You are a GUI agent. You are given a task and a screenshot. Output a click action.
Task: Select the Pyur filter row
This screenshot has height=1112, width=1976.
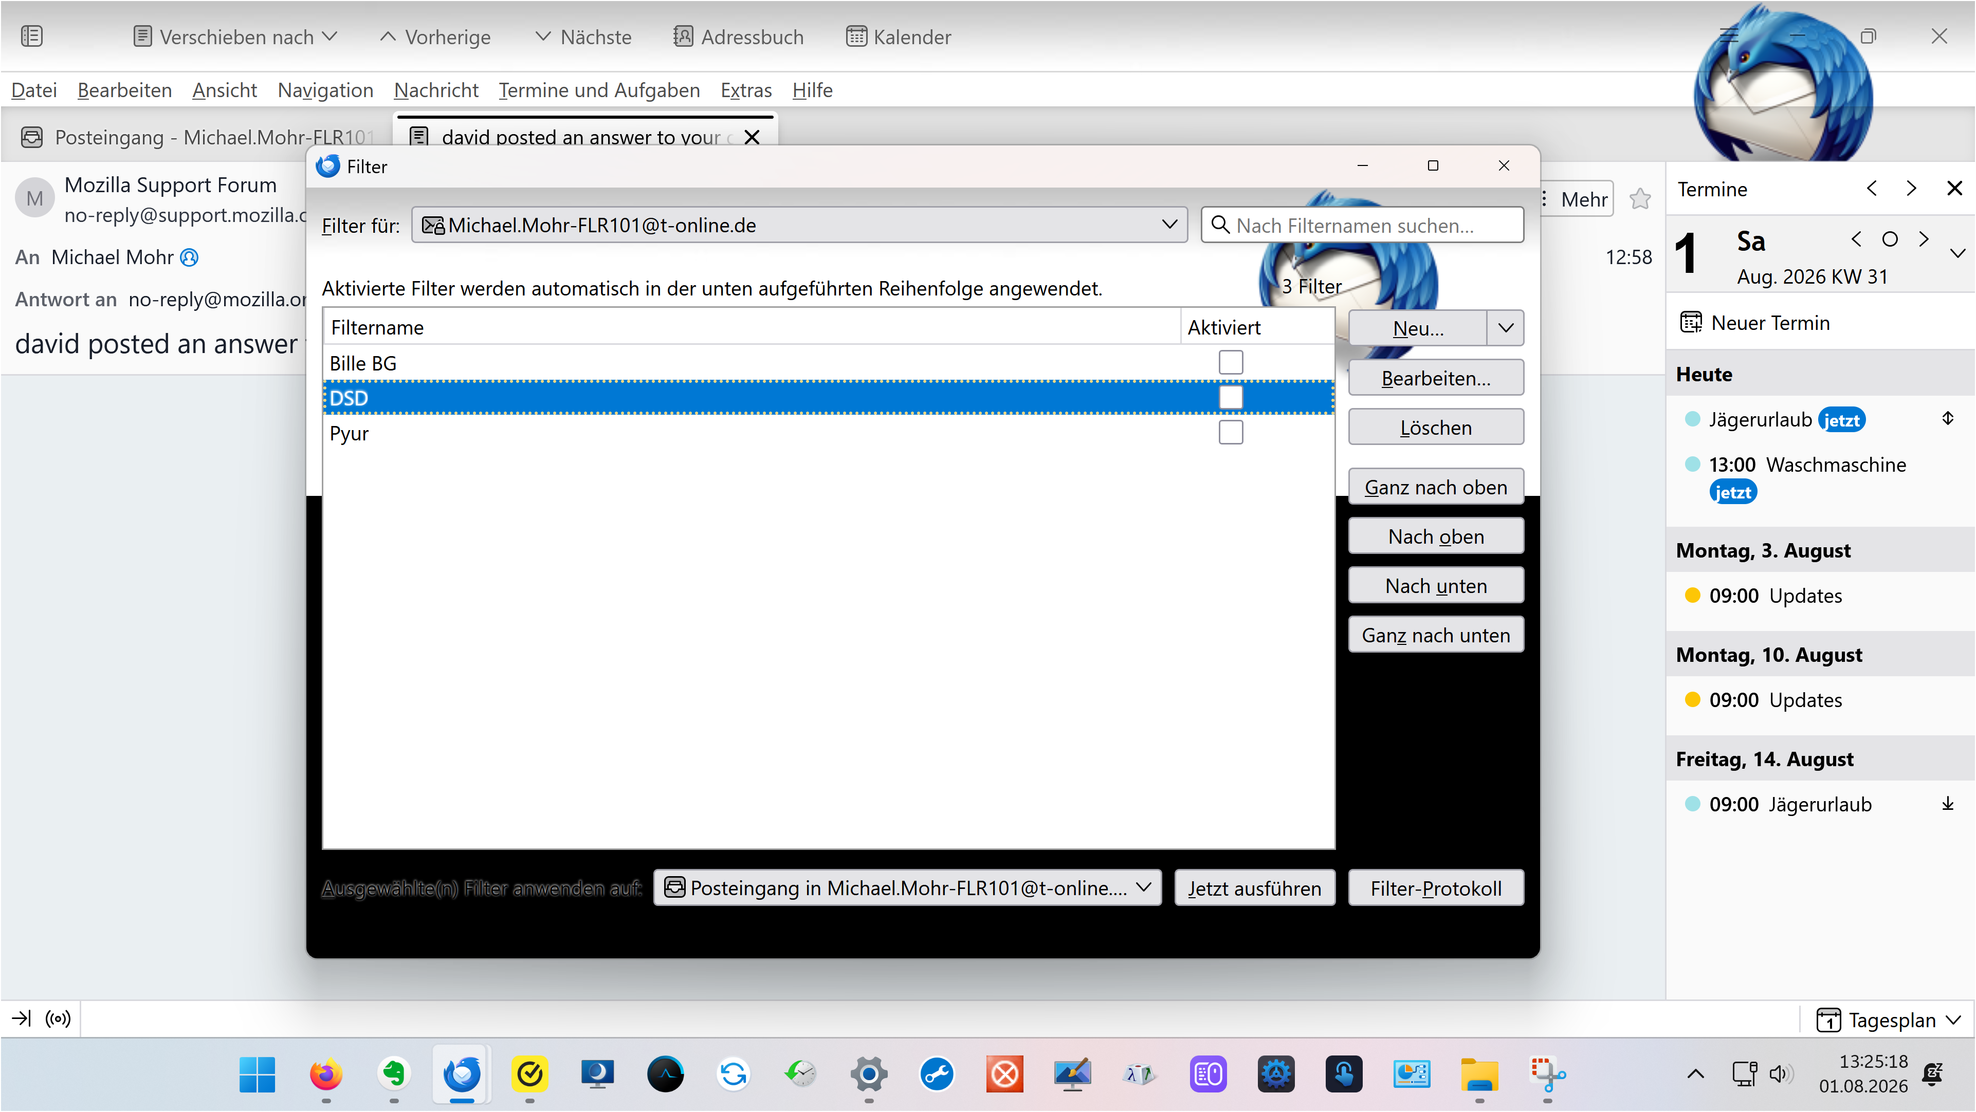(829, 433)
